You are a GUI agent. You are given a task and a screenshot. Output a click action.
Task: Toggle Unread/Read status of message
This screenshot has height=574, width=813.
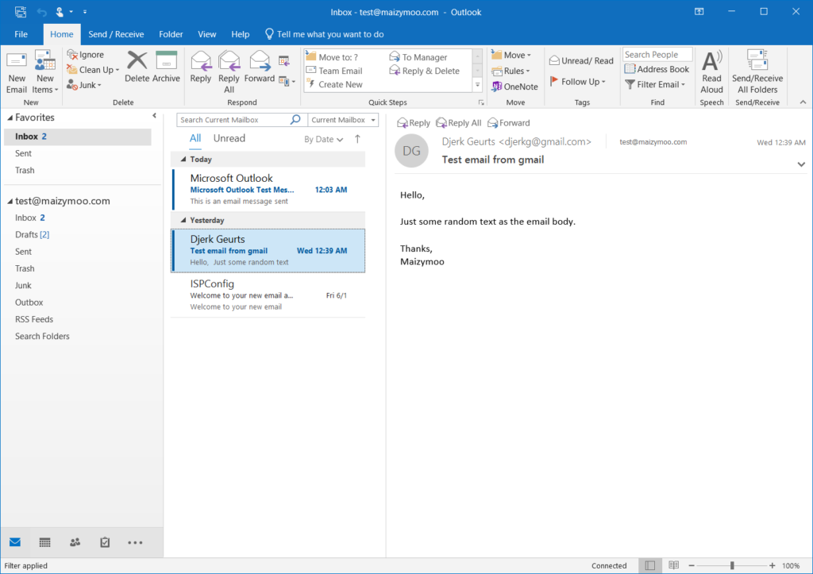pos(581,60)
